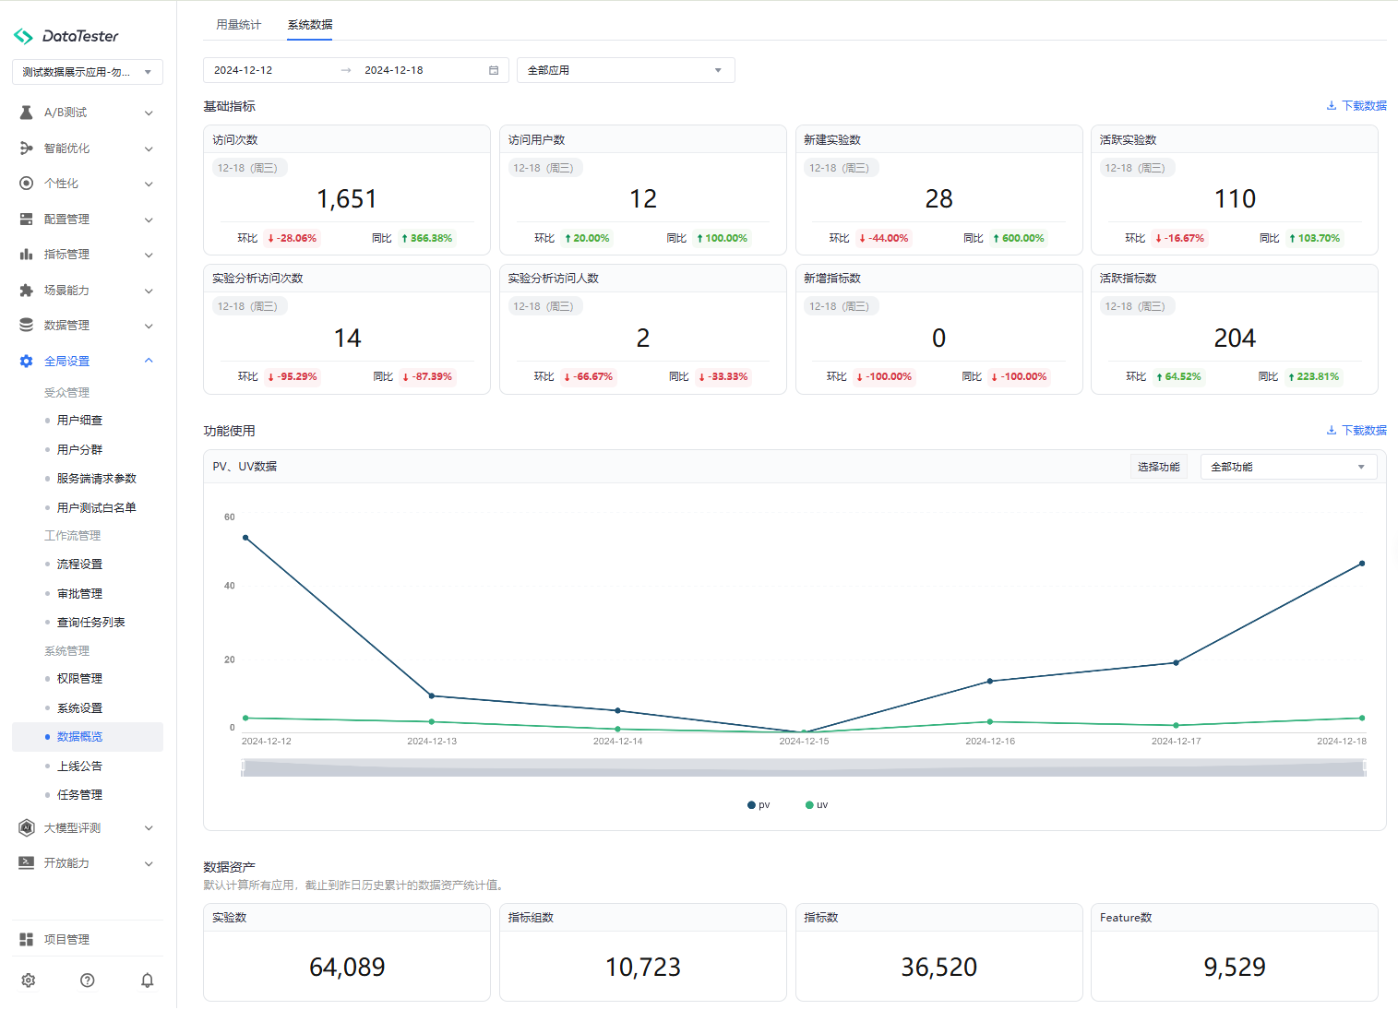
Task: Click the 智能优化 sidebar icon
Action: (x=26, y=148)
